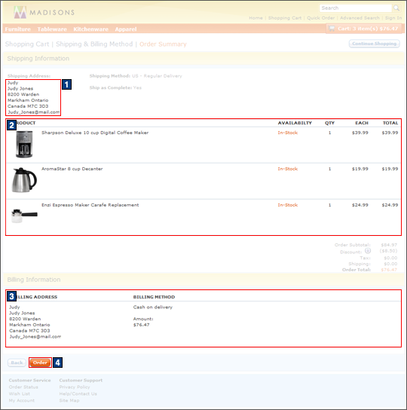The width and height of the screenshot is (407, 410).
Task: Open the My Account footer link
Action: (x=21, y=401)
